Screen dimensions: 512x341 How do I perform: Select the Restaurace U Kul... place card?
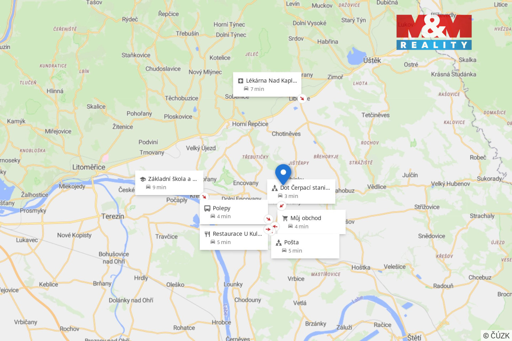(x=234, y=238)
